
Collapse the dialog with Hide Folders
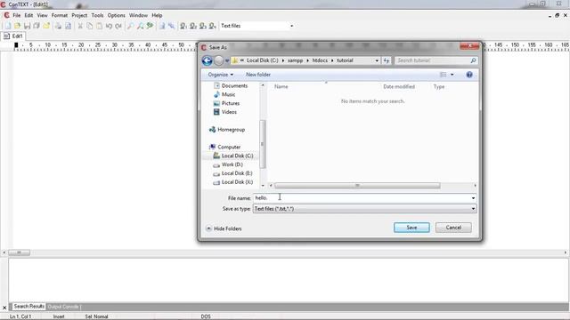224,228
